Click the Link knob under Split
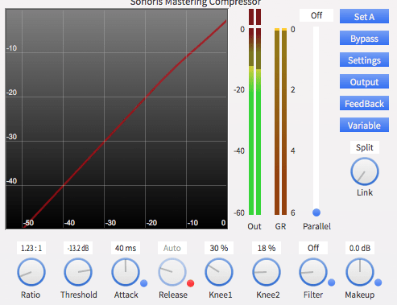 tap(365, 171)
